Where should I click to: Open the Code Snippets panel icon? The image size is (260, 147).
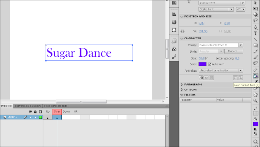pos(174,41)
